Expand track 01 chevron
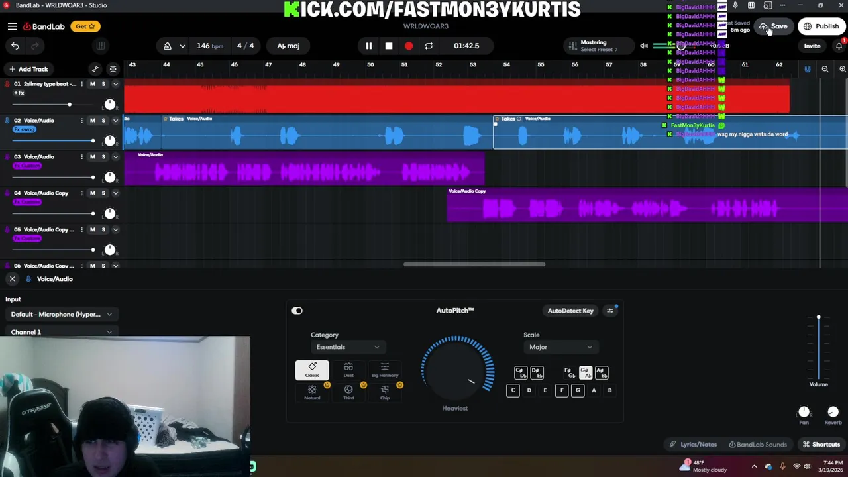 [115, 84]
